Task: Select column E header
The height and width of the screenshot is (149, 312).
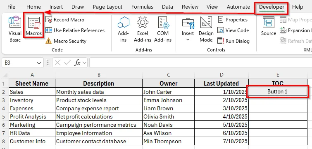Action: pos(278,74)
